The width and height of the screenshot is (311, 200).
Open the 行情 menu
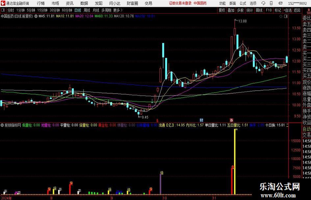point(41,3)
